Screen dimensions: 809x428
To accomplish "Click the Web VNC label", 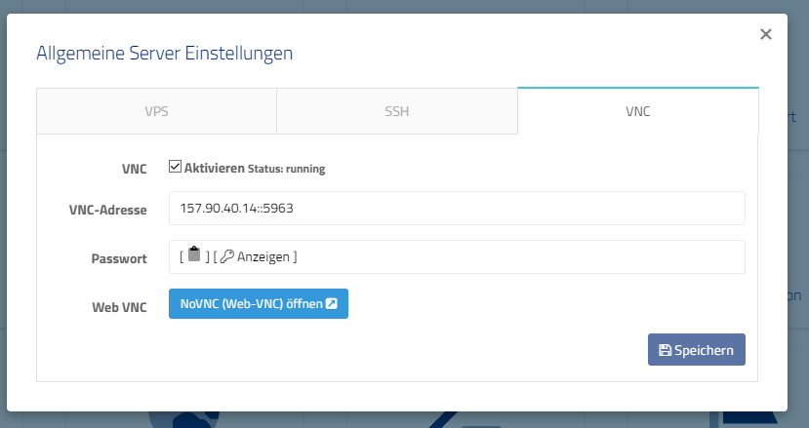I will pos(120,307).
